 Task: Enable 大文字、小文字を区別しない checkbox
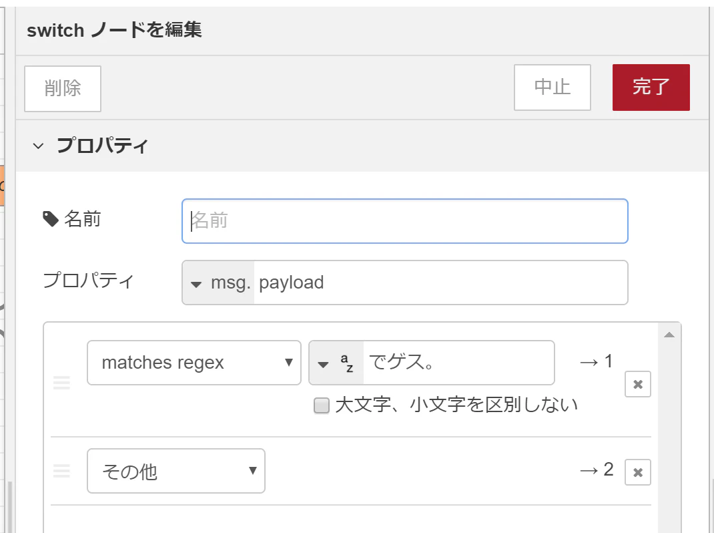pos(322,405)
